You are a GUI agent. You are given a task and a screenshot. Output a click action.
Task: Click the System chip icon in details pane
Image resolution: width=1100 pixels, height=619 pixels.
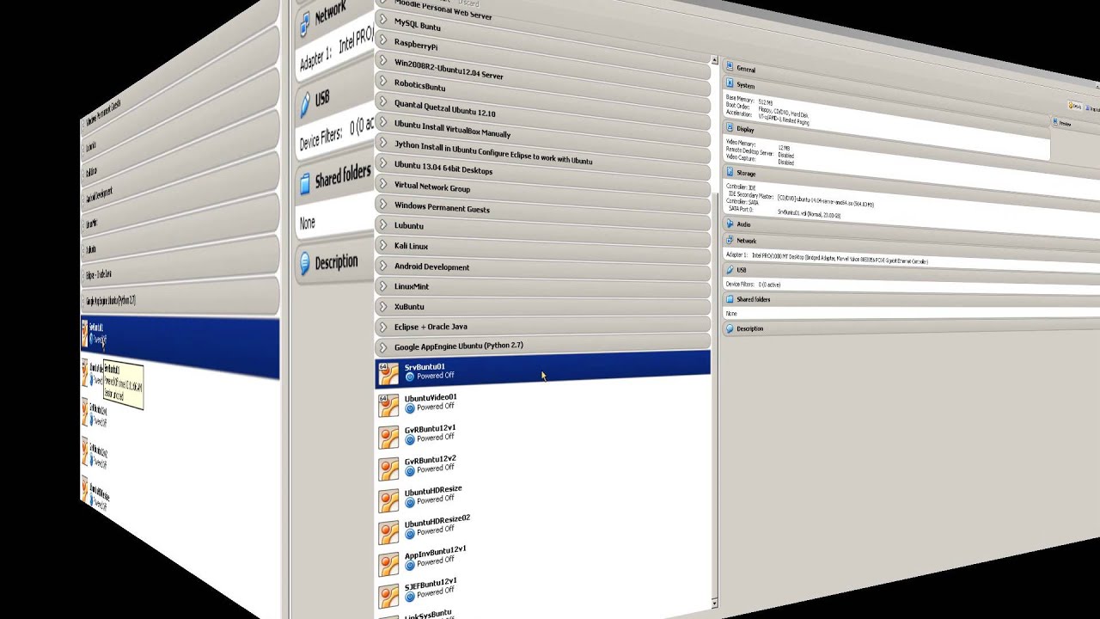tap(730, 83)
